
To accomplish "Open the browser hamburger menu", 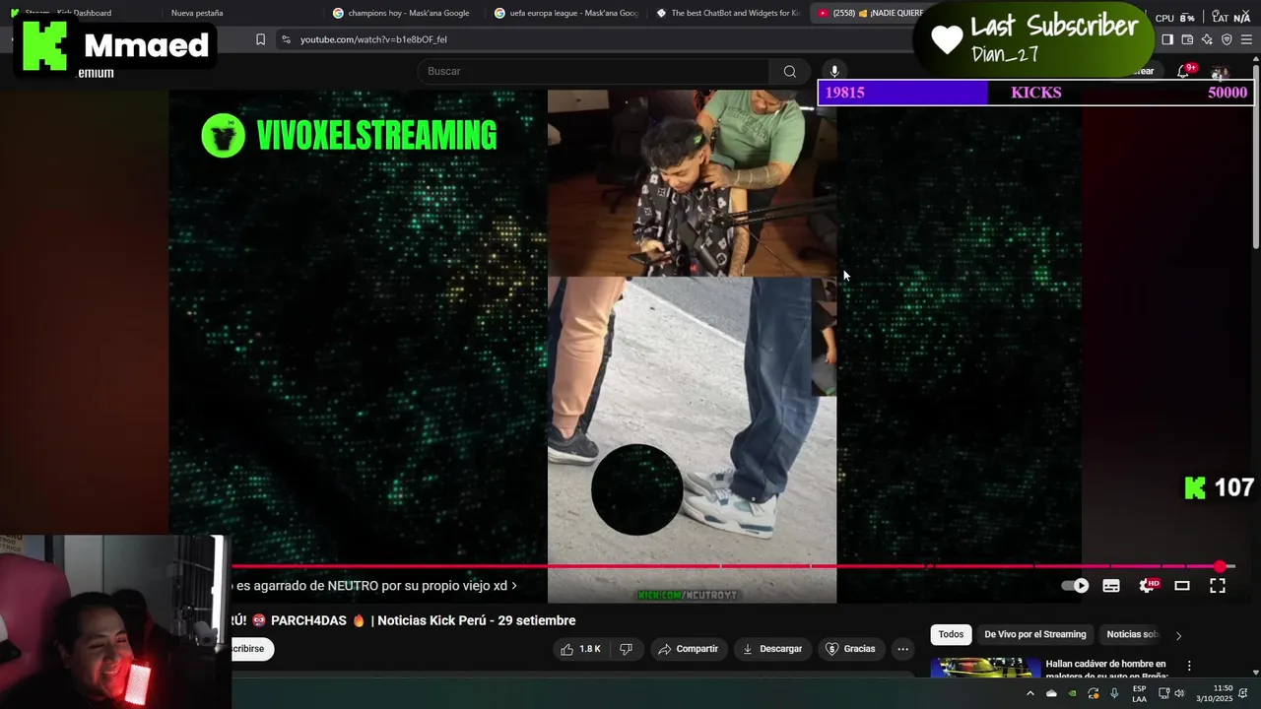I will tap(1246, 39).
